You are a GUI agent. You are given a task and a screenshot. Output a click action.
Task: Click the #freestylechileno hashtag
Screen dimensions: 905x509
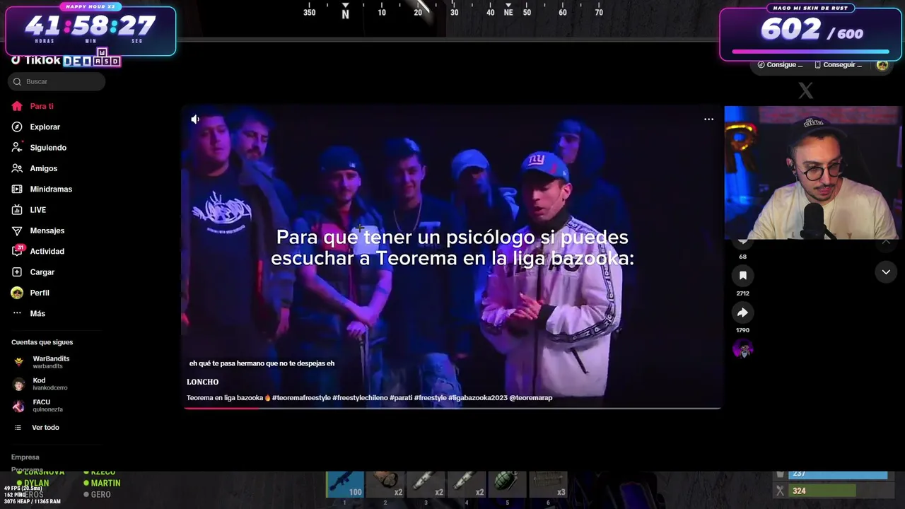pos(360,398)
